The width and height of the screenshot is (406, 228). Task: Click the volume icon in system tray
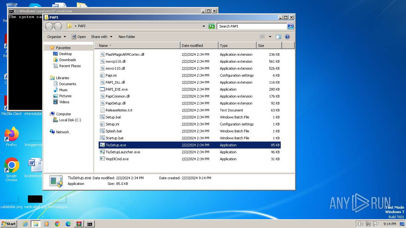point(361,224)
